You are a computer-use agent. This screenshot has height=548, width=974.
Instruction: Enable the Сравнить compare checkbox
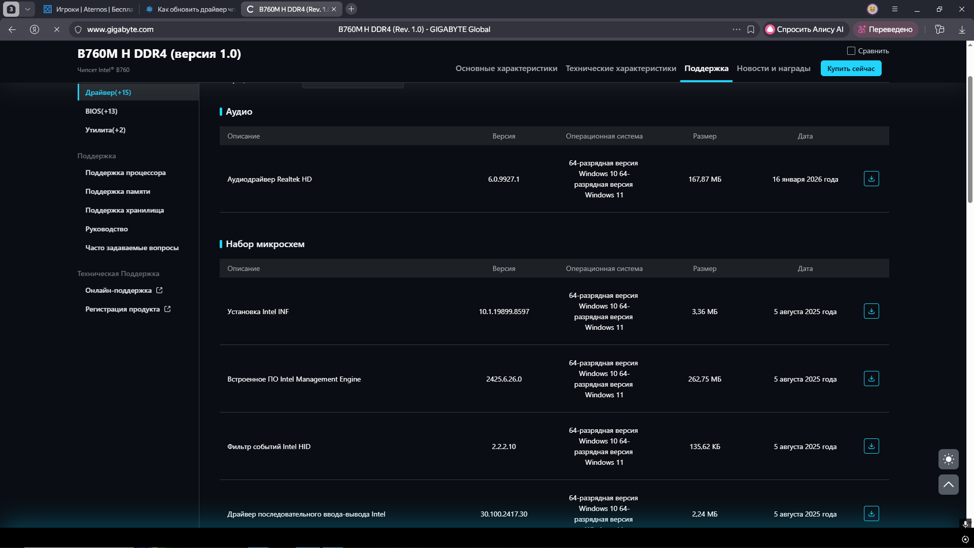coord(851,51)
